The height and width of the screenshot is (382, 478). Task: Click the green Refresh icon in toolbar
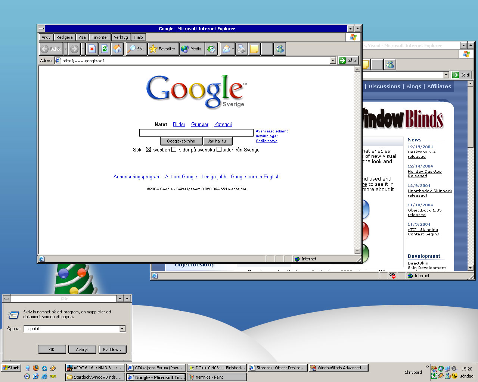click(x=105, y=49)
